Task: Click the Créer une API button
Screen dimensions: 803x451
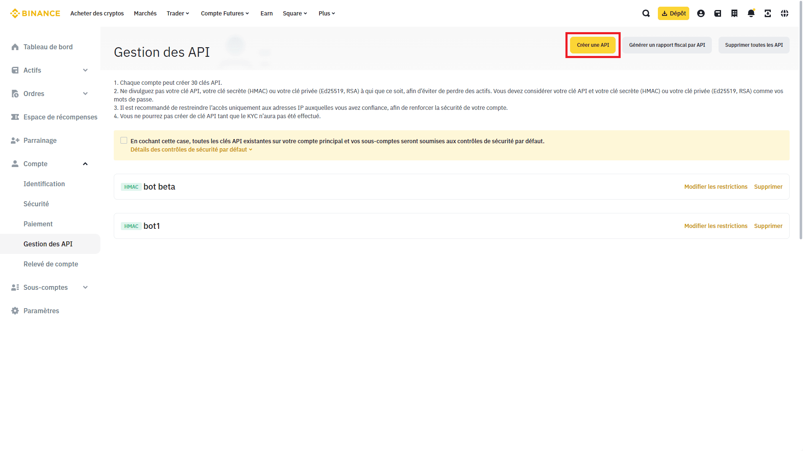Action: click(x=593, y=45)
